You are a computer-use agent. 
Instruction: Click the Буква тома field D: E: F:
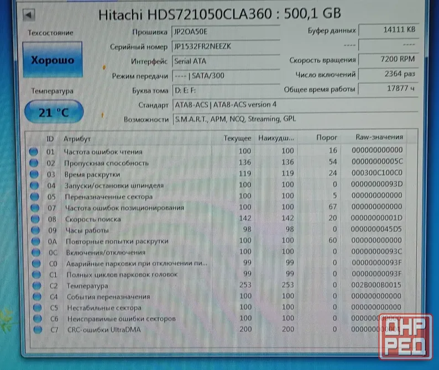click(226, 91)
